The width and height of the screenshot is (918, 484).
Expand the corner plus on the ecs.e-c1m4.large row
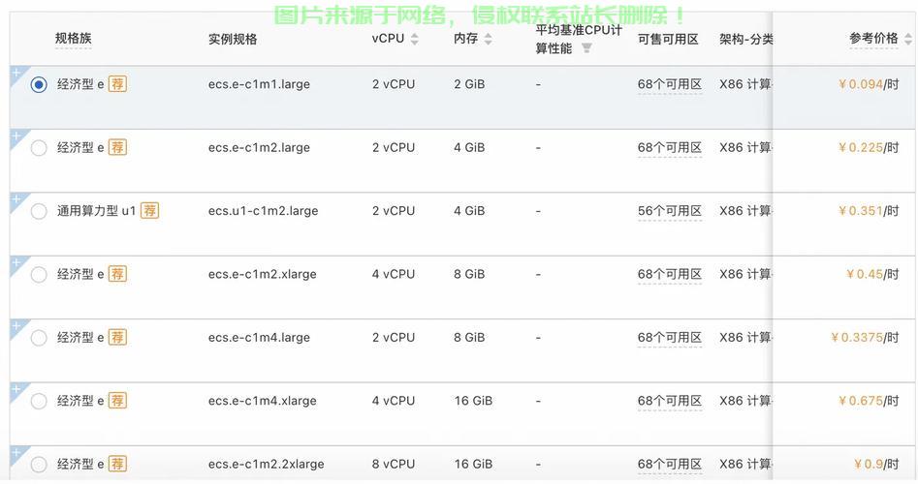[16, 325]
